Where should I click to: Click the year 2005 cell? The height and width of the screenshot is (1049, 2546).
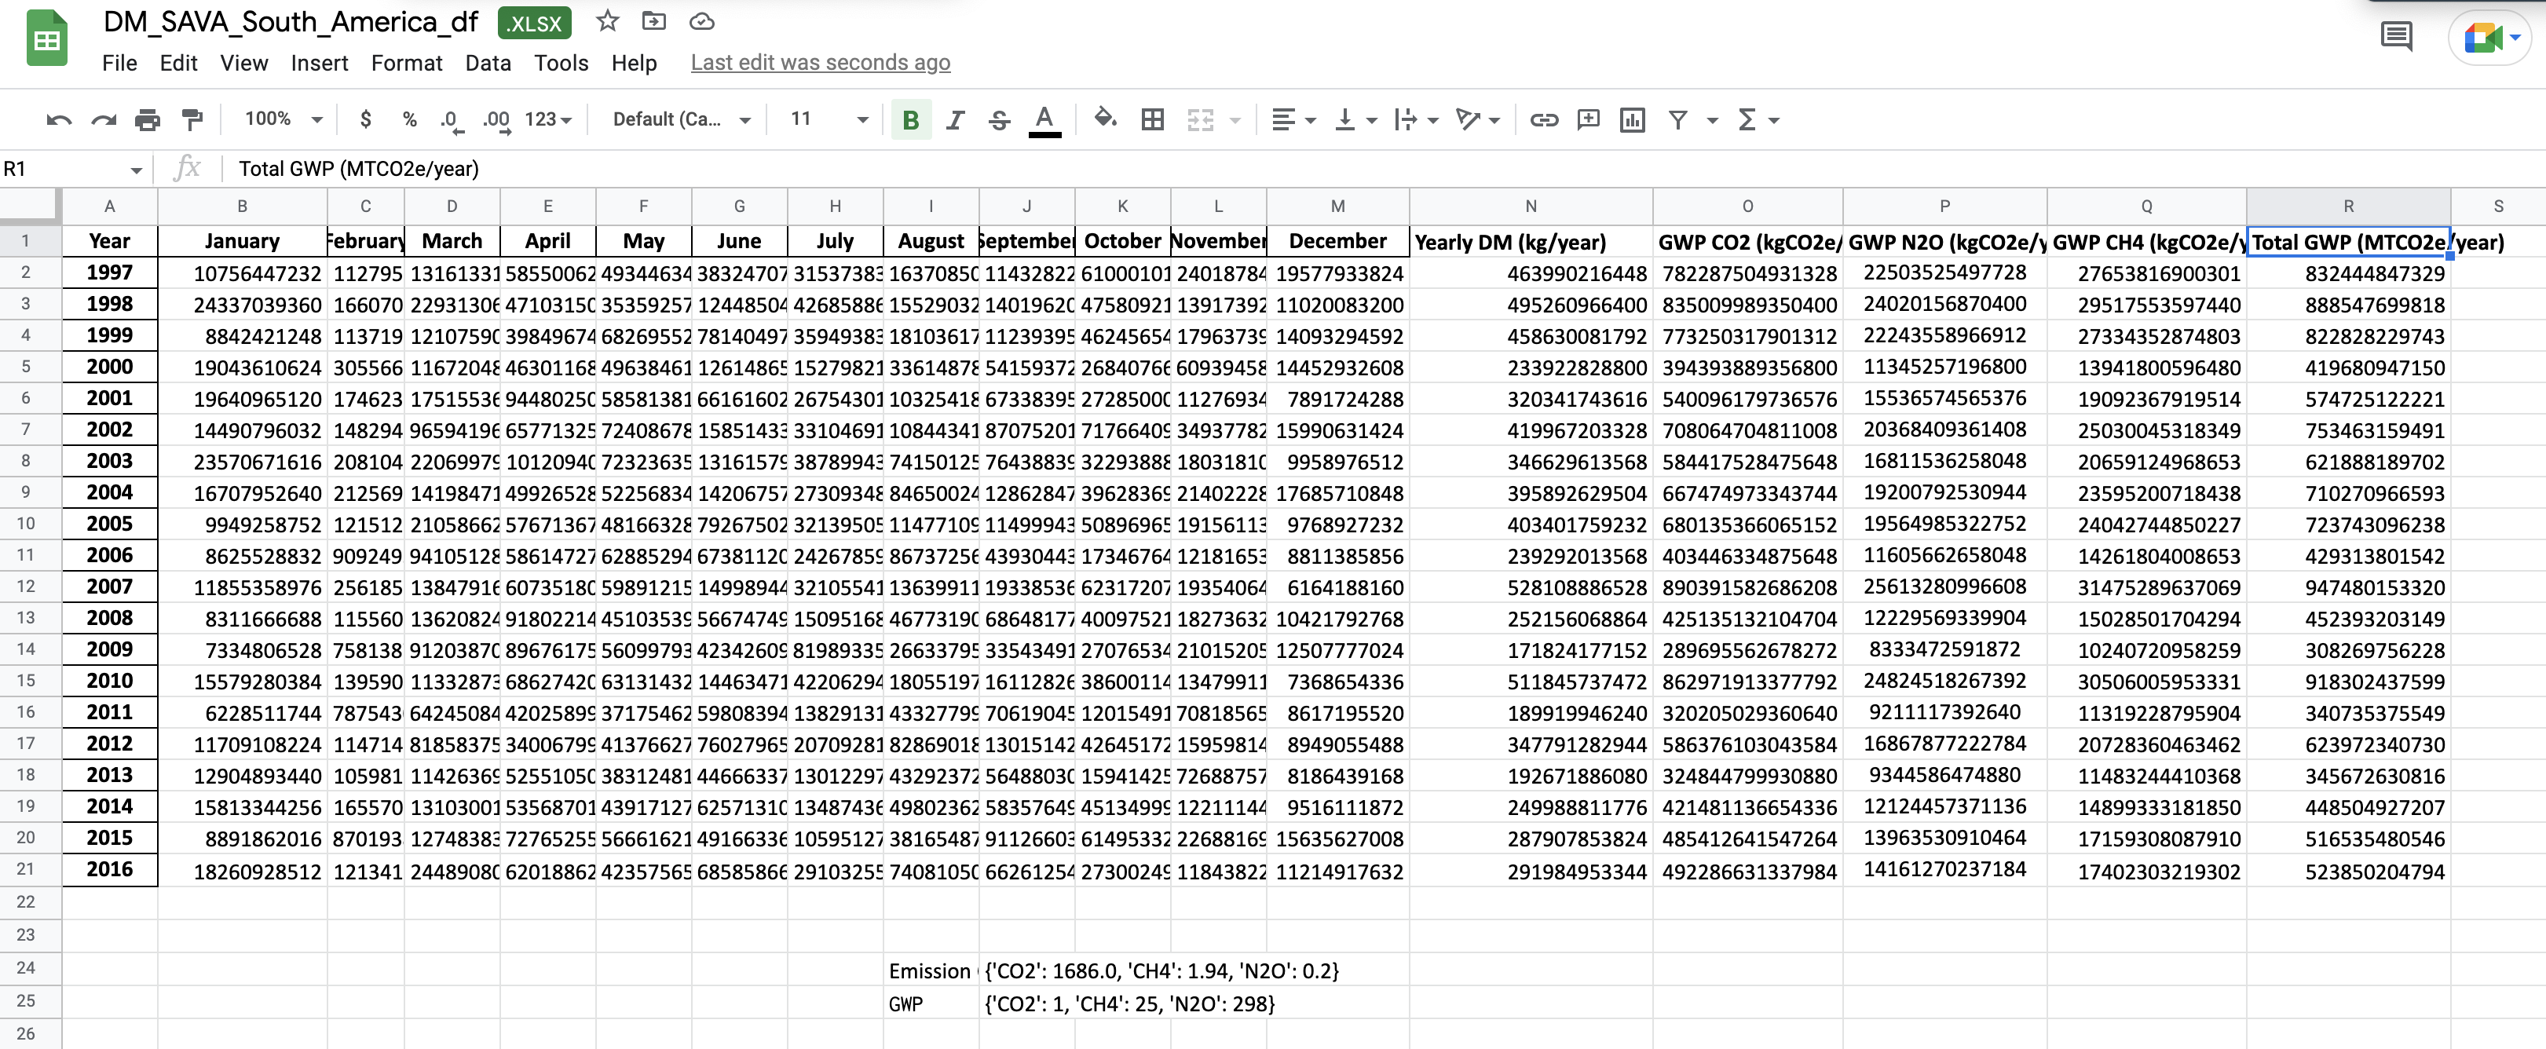coord(110,524)
